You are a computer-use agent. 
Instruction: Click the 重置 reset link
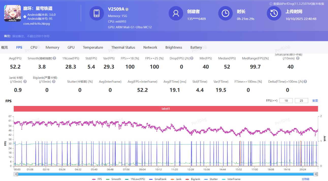[315, 101]
